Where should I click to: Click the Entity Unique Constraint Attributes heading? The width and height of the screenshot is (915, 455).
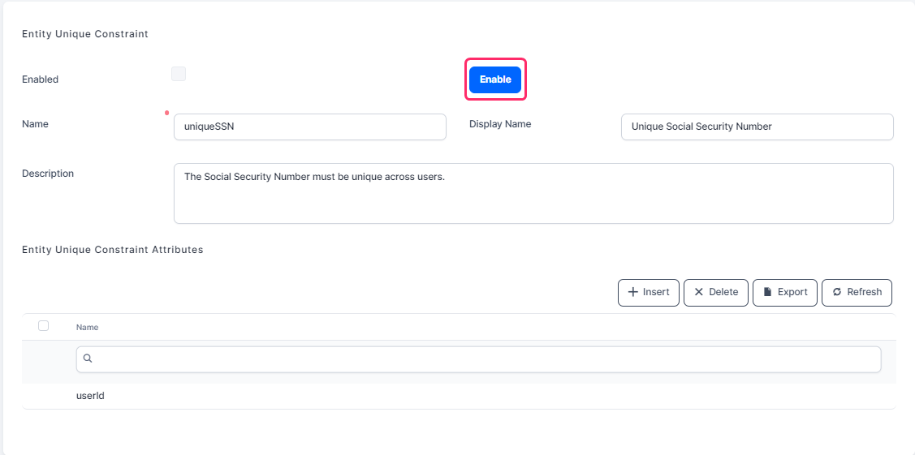click(x=112, y=250)
